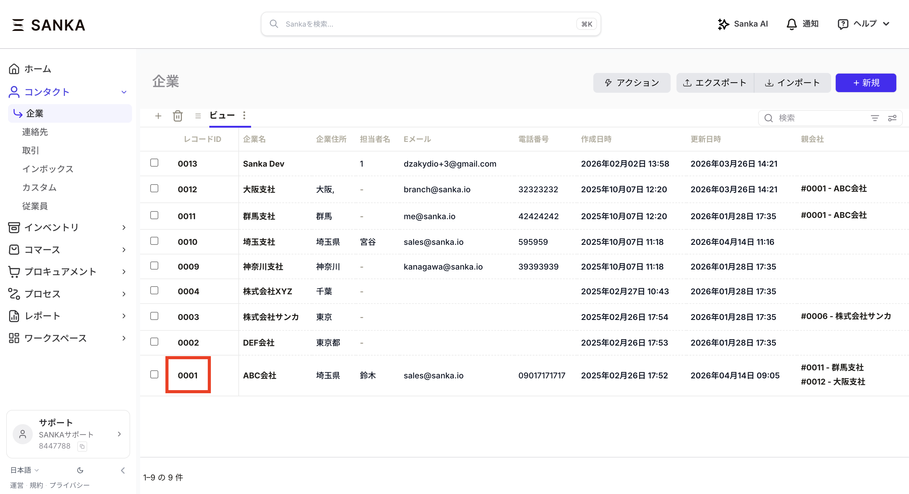The width and height of the screenshot is (909, 494).
Task: Open column settings sliders icon
Action: click(x=892, y=118)
